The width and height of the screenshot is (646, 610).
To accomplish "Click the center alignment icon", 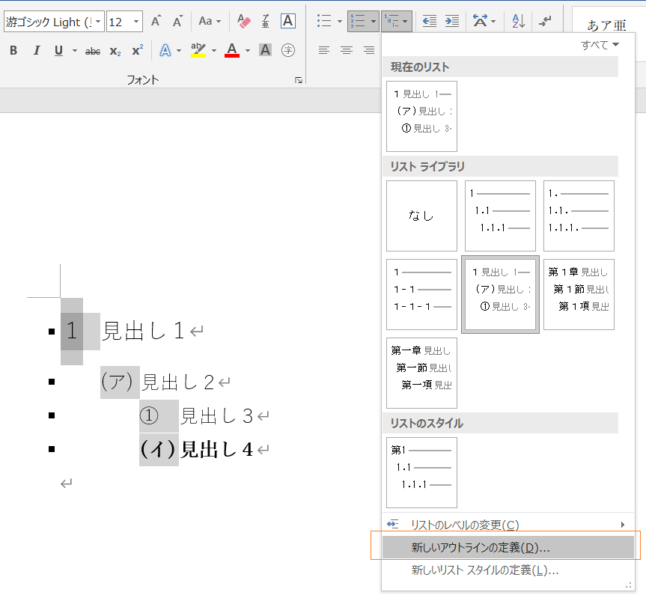I will point(346,51).
